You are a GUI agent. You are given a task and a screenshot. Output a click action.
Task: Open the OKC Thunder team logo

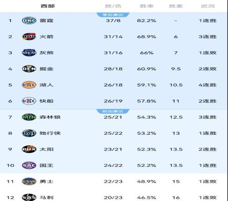click(x=29, y=21)
